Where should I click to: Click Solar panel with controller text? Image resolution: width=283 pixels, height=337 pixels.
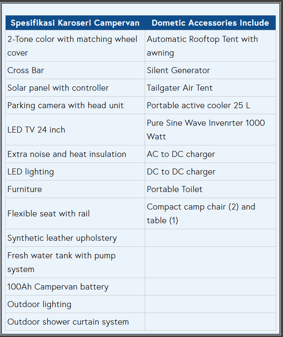[58, 88]
